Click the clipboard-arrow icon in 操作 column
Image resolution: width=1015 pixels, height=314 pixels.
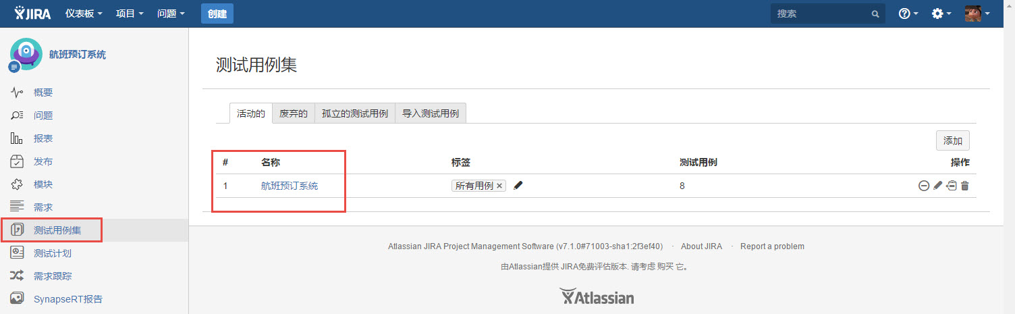tap(952, 186)
